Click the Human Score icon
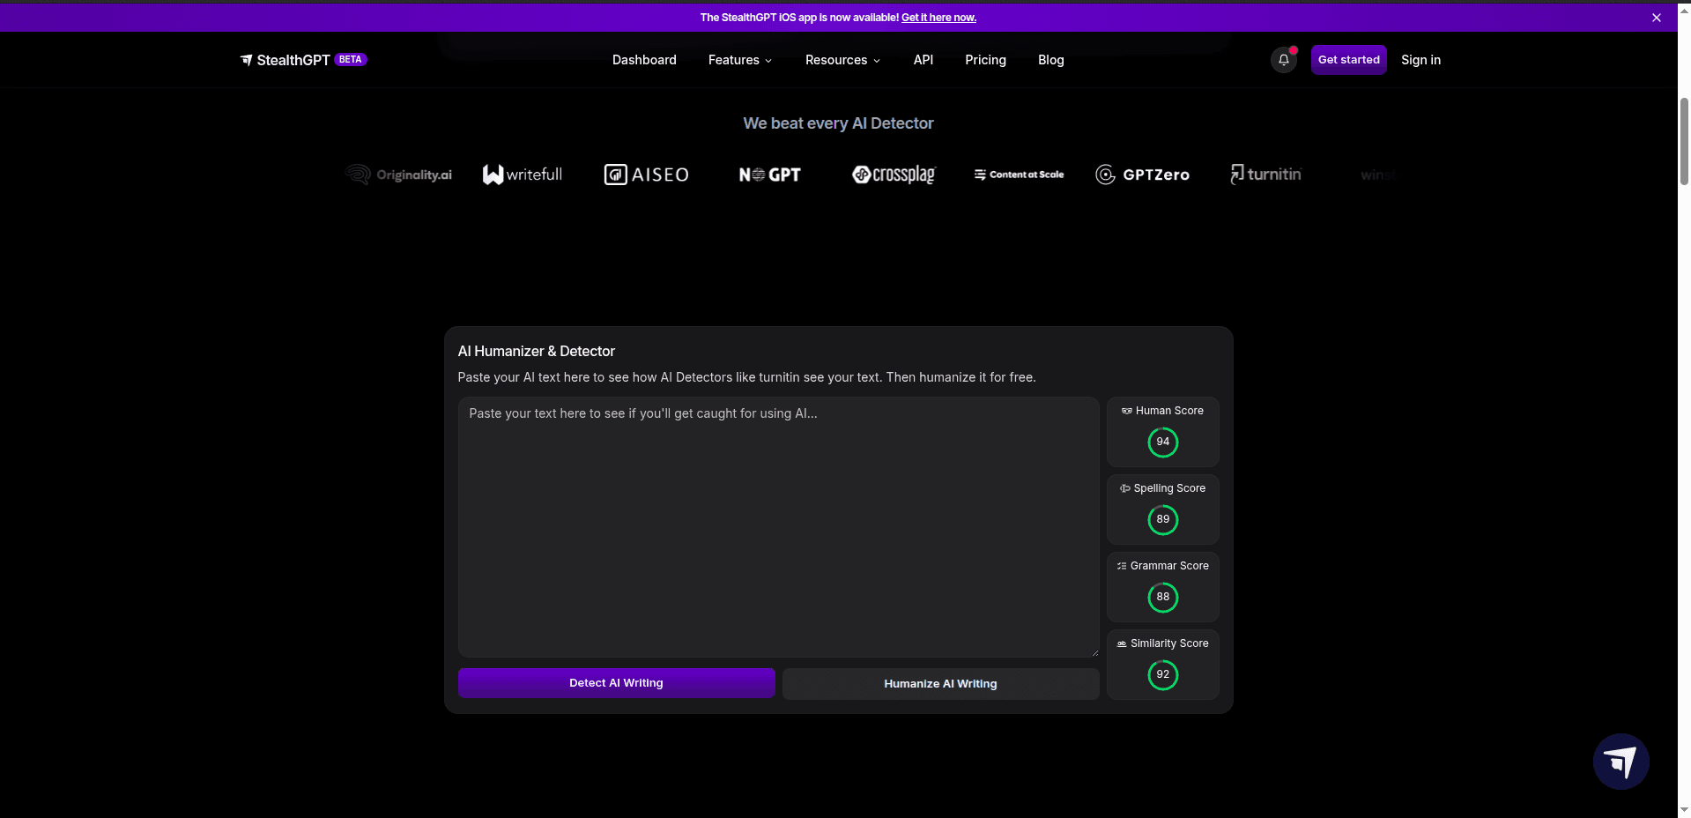 click(1126, 411)
